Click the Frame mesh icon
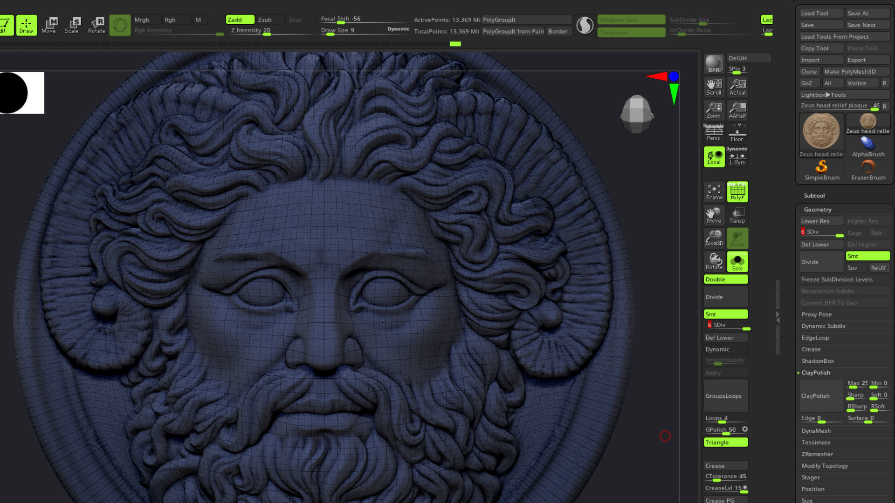The width and height of the screenshot is (895, 503). click(x=714, y=191)
